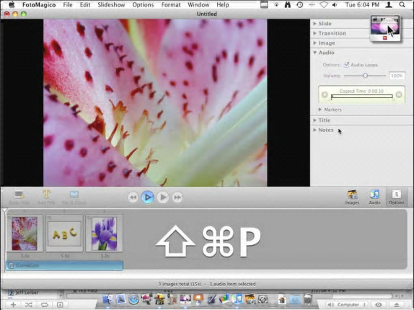Open the Audio browser in the toolbar
Image resolution: width=414 pixels, height=310 pixels.
pos(374,197)
